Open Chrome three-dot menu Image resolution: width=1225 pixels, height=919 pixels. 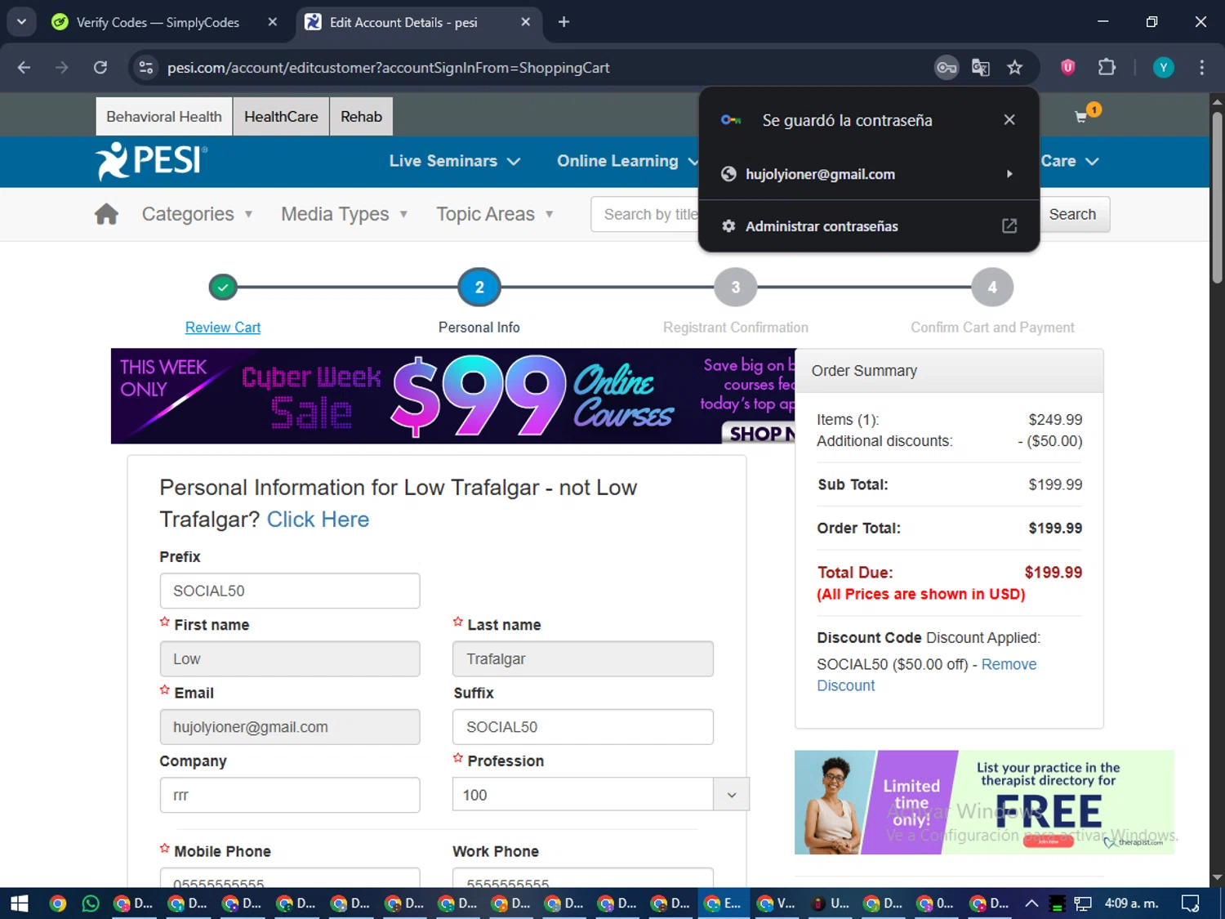1201,68
